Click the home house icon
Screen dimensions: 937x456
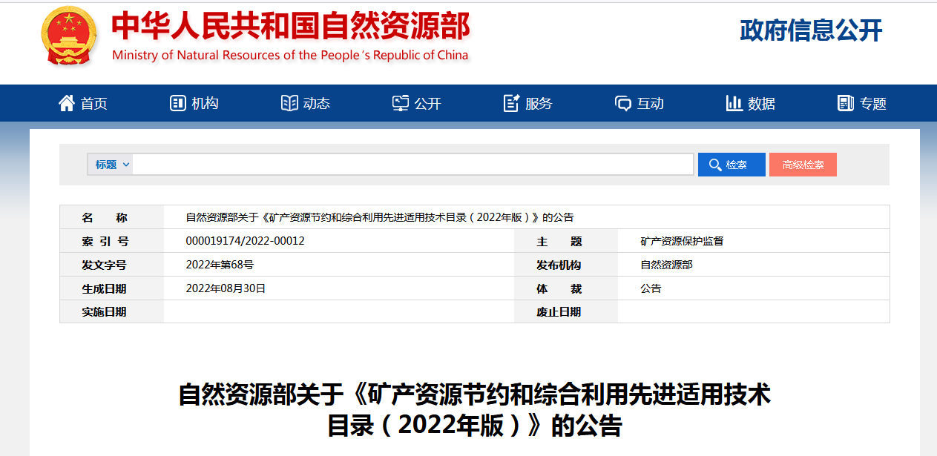(x=67, y=103)
